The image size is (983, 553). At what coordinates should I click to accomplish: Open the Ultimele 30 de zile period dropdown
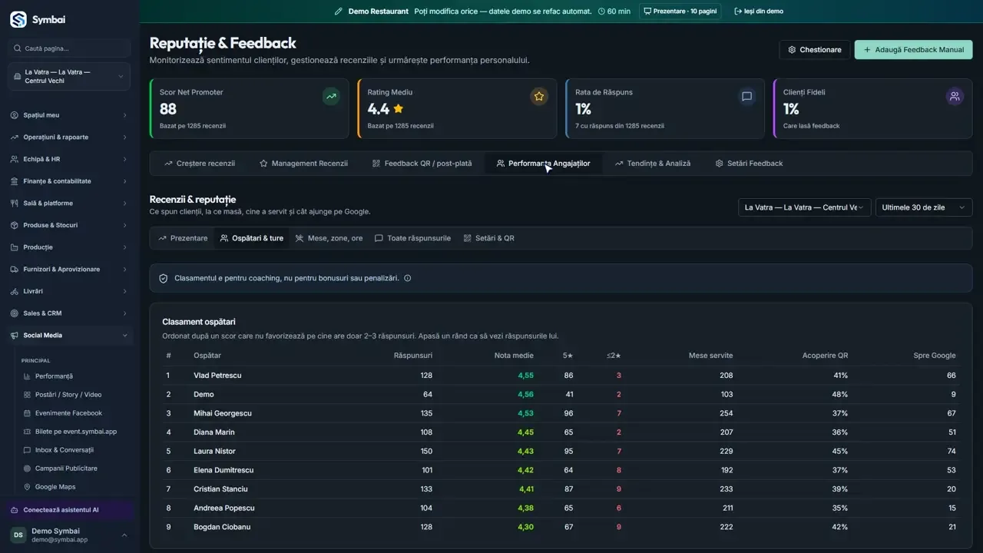click(x=924, y=207)
